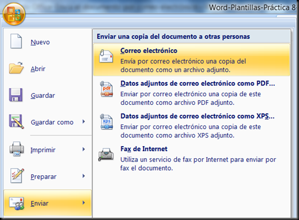Select the Guardar menu entry
This screenshot has width=299, height=220.
point(48,95)
